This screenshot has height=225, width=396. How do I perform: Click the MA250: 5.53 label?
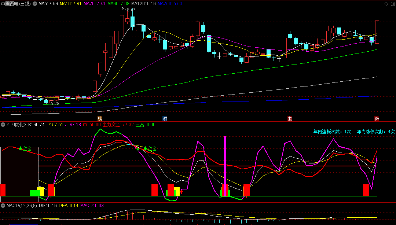coord(170,4)
